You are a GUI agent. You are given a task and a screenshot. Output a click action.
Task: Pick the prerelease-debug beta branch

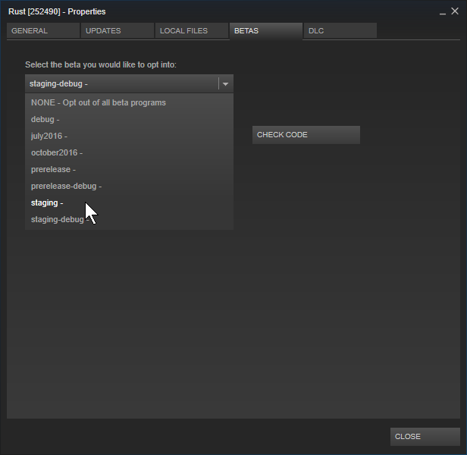click(x=129, y=187)
